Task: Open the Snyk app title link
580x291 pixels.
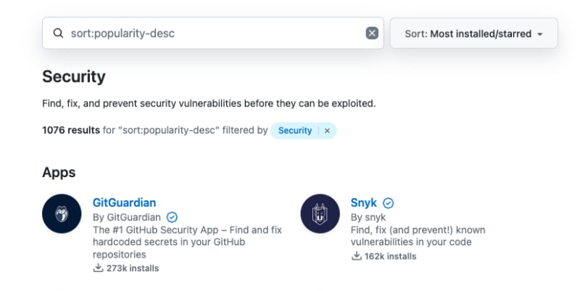Action: pos(364,202)
